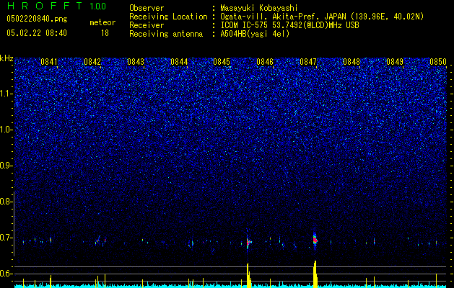Click time marker 0845

coord(222,62)
